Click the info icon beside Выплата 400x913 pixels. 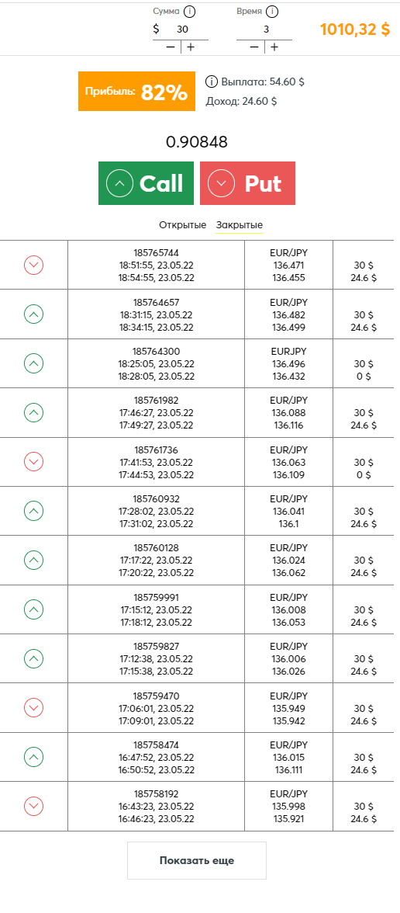pos(212,82)
